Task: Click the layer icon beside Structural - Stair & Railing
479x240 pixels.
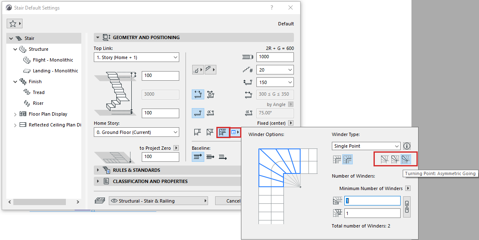Action: coord(100,200)
